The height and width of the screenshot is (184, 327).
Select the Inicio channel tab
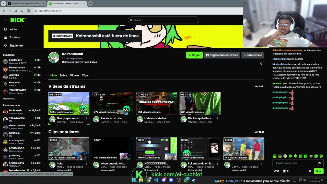tap(53, 75)
